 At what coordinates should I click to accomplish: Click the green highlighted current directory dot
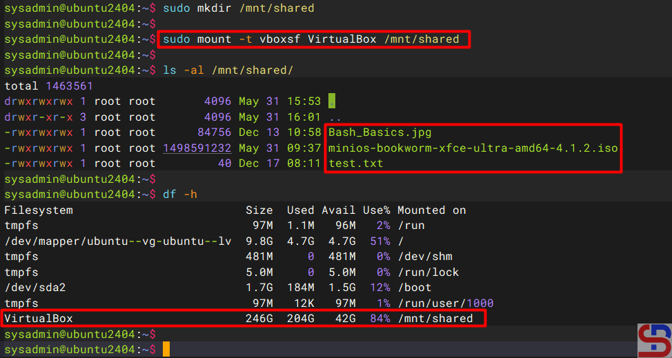332,101
